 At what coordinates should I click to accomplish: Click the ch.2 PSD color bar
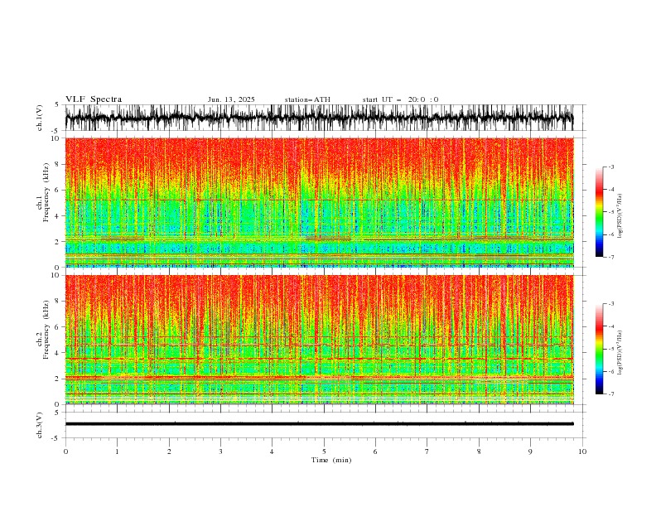tap(599, 349)
